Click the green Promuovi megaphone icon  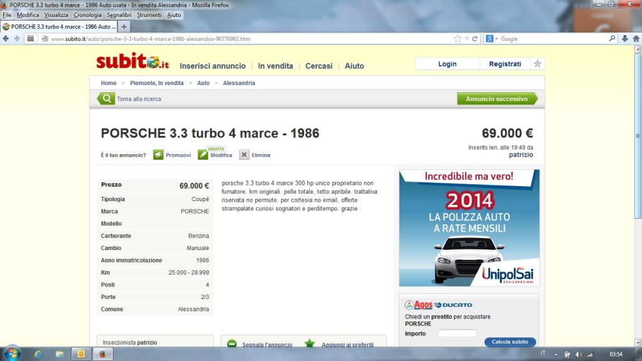[x=158, y=155]
